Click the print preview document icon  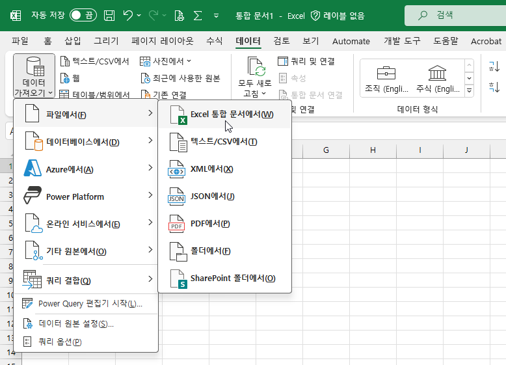[x=179, y=15]
